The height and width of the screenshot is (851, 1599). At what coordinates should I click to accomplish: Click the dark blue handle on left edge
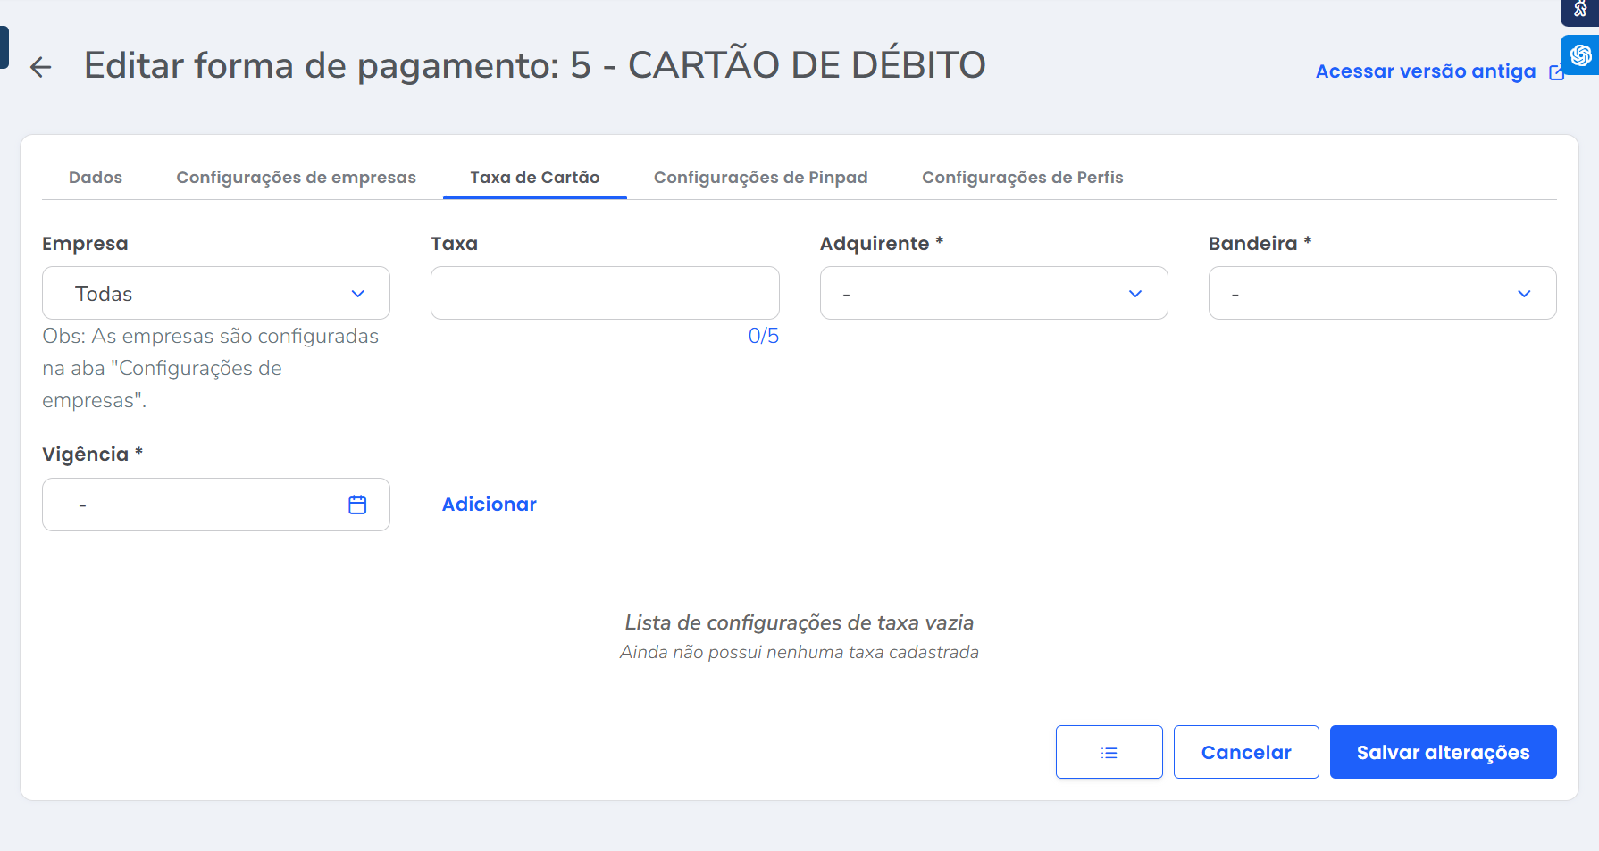pyautogui.click(x=4, y=47)
